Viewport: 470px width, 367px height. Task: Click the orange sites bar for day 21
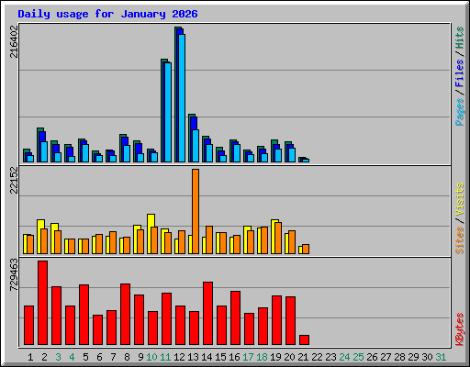[306, 249]
